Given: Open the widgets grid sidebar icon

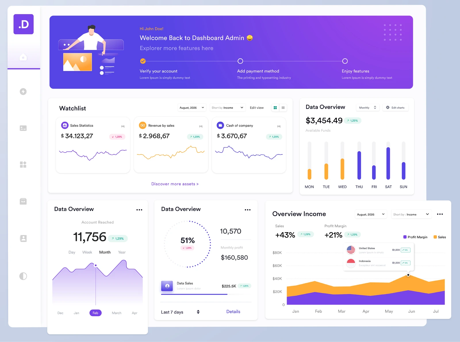Looking at the screenshot, I should (23, 164).
